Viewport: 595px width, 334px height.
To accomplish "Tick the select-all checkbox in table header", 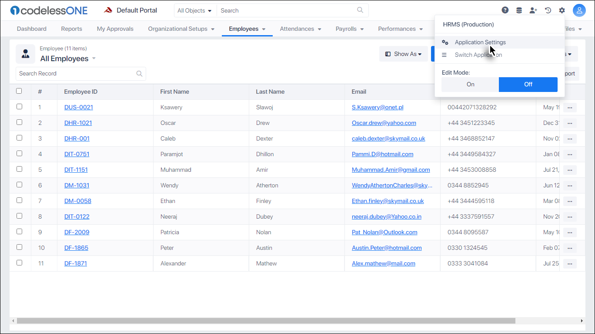I will [x=19, y=91].
